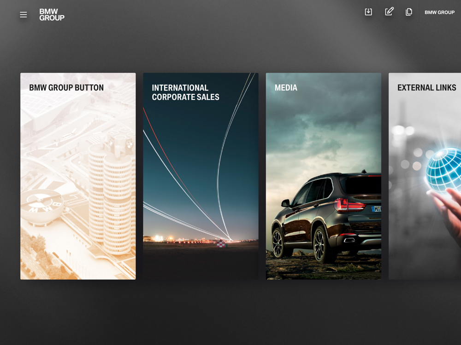Open the BMW GROUP BUTTON card title
The height and width of the screenshot is (345, 461).
point(66,87)
